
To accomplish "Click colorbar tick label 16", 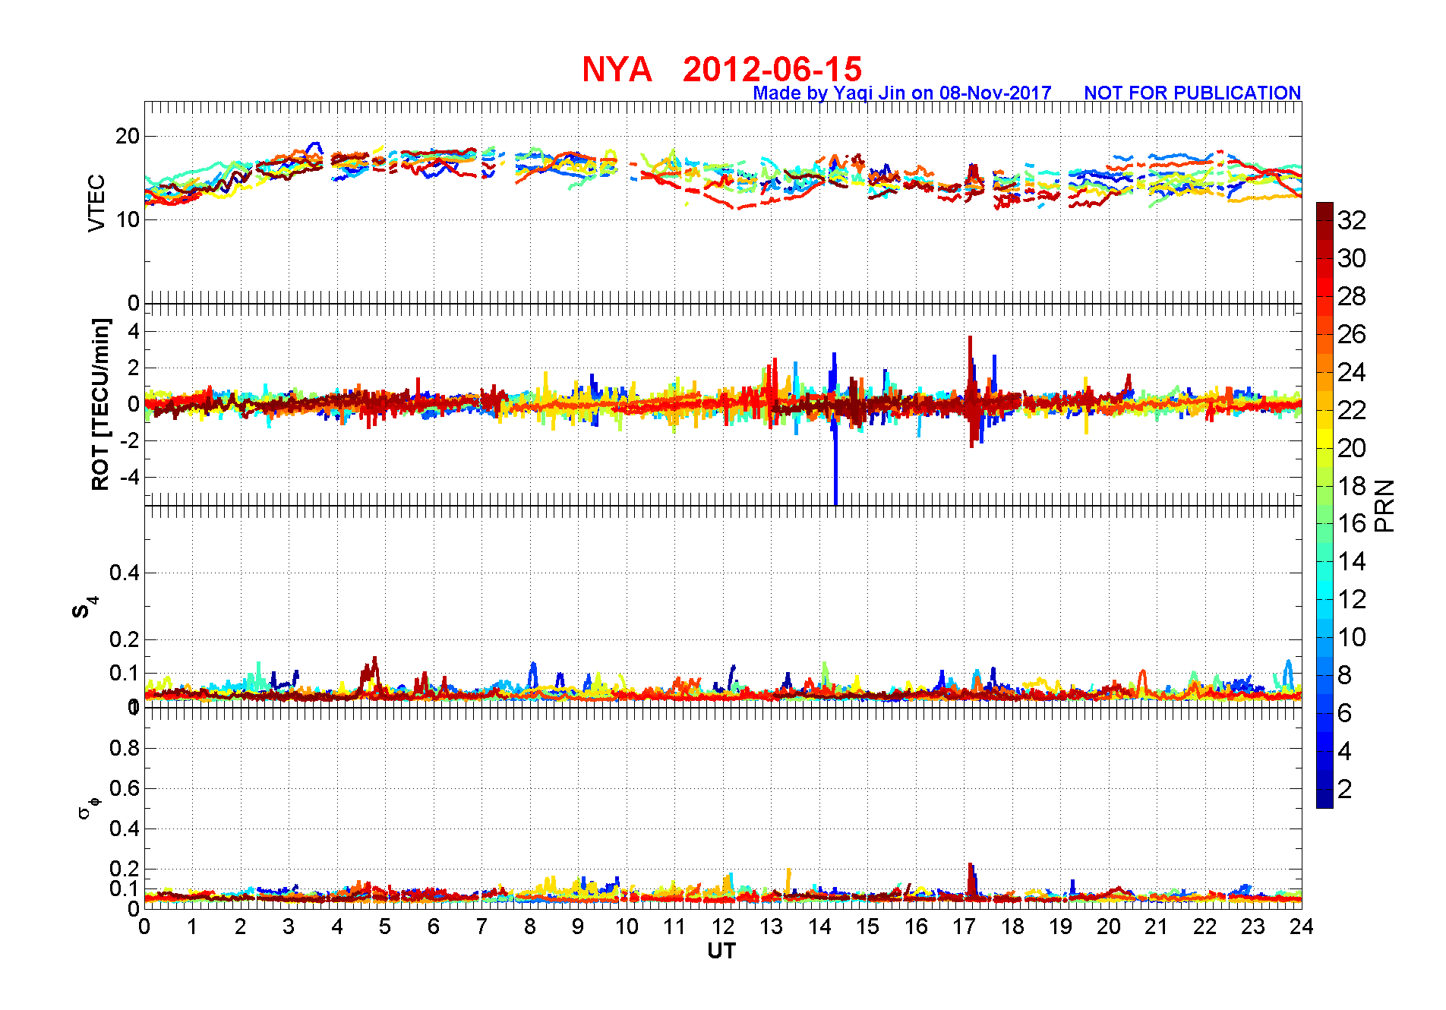I will (1352, 523).
